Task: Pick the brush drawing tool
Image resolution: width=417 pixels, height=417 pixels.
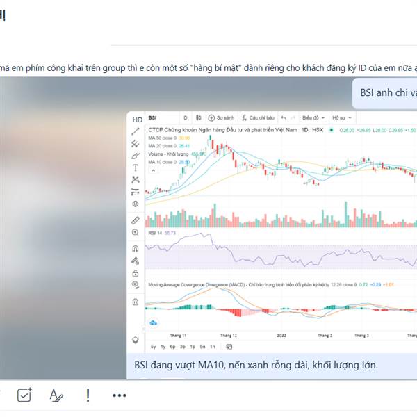Action: [136, 156]
